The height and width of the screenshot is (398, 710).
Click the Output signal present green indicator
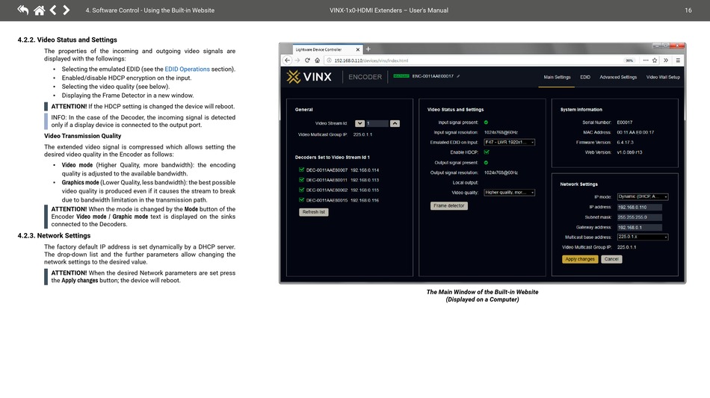pos(486,162)
